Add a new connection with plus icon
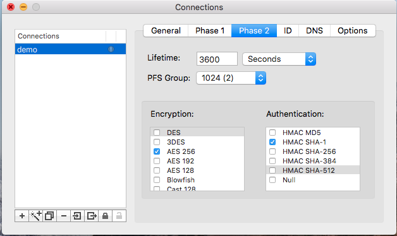397x236 pixels. (22, 216)
